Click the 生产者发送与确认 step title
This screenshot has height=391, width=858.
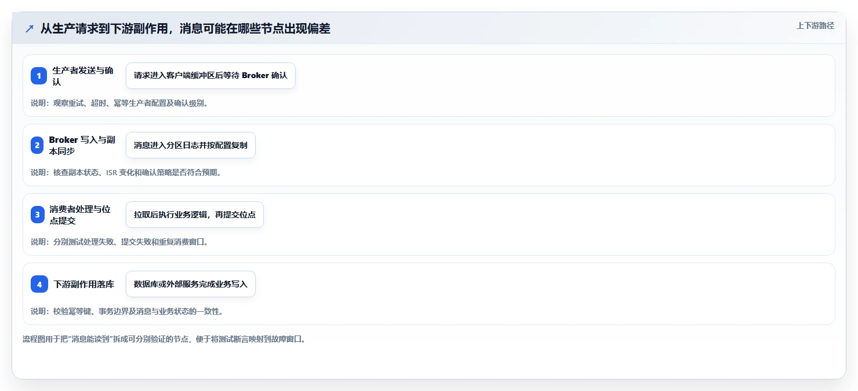pyautogui.click(x=83, y=76)
